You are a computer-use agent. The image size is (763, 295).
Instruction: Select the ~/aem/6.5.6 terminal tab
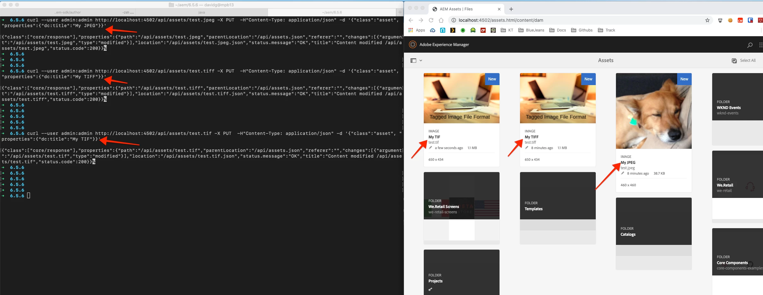[x=332, y=12]
